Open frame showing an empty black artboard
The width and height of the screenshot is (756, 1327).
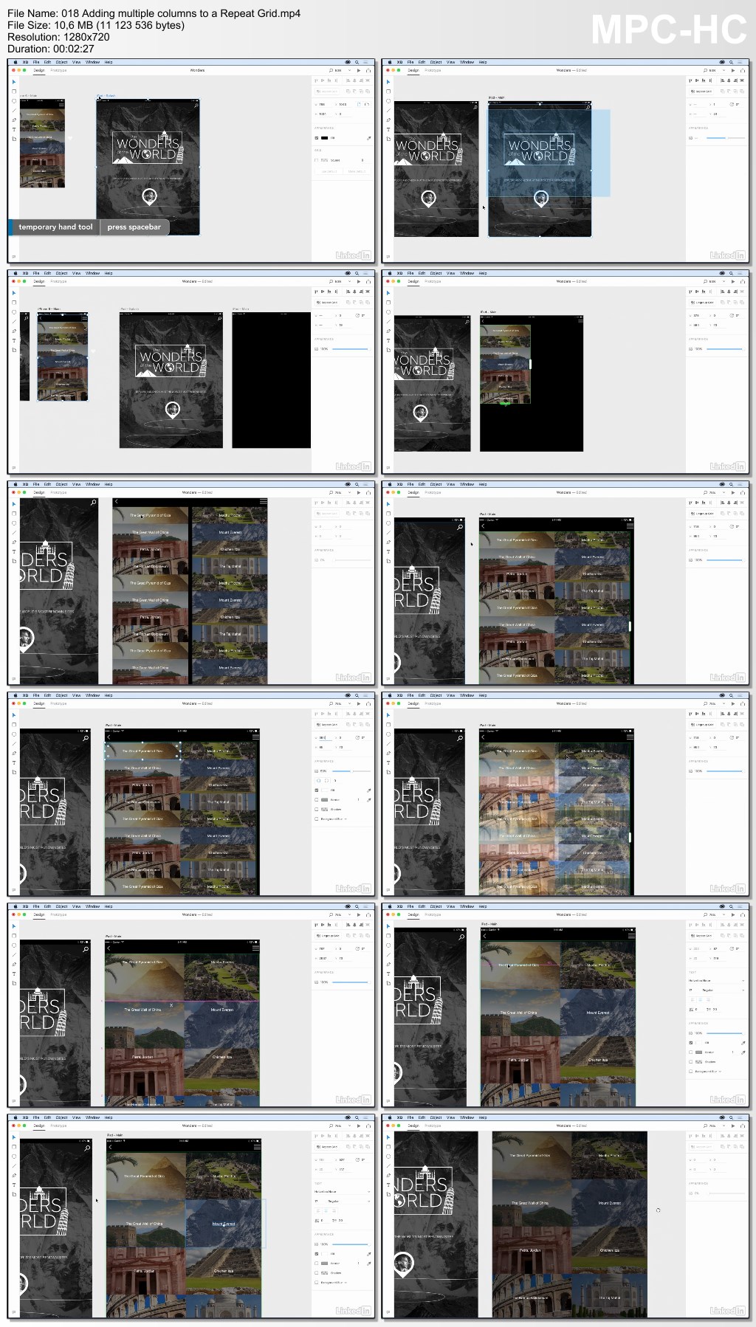191,370
